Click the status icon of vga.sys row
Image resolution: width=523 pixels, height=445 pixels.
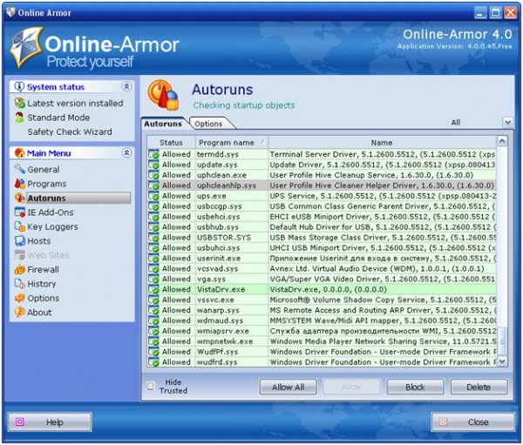[153, 280]
